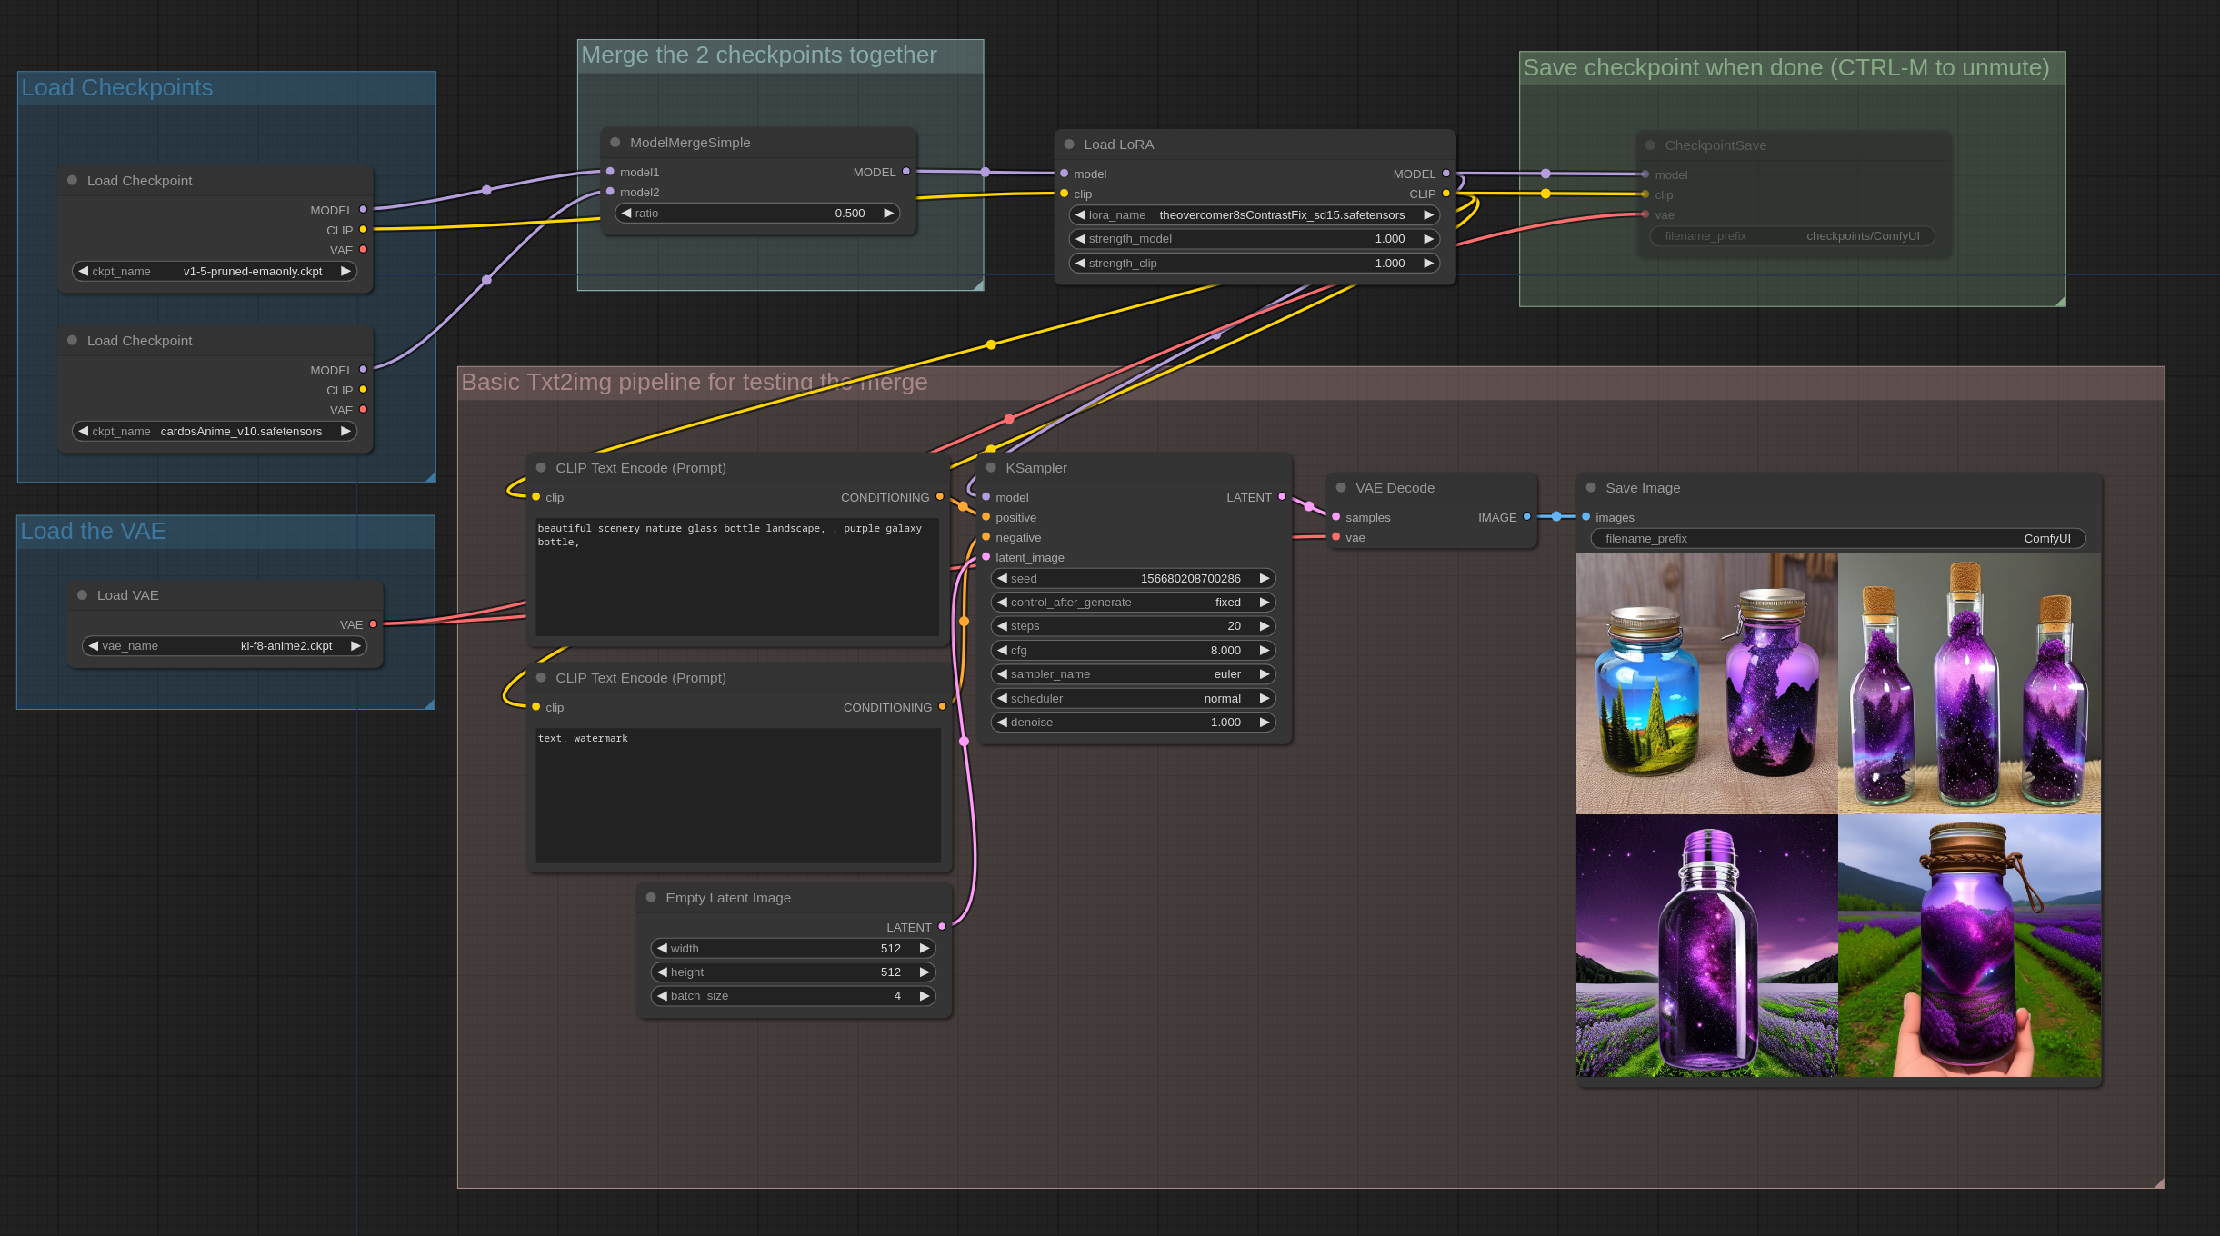Click the Load LoRA node collapse dot

pos(1069,145)
